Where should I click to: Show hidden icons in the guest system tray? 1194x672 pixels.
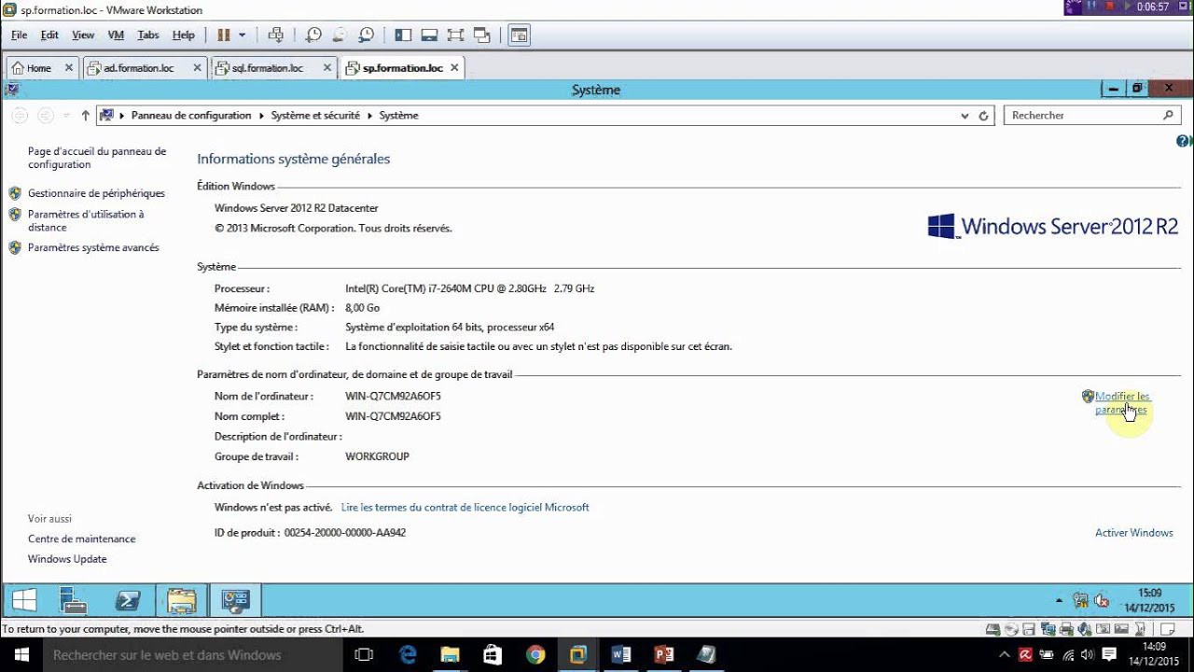[1059, 601]
